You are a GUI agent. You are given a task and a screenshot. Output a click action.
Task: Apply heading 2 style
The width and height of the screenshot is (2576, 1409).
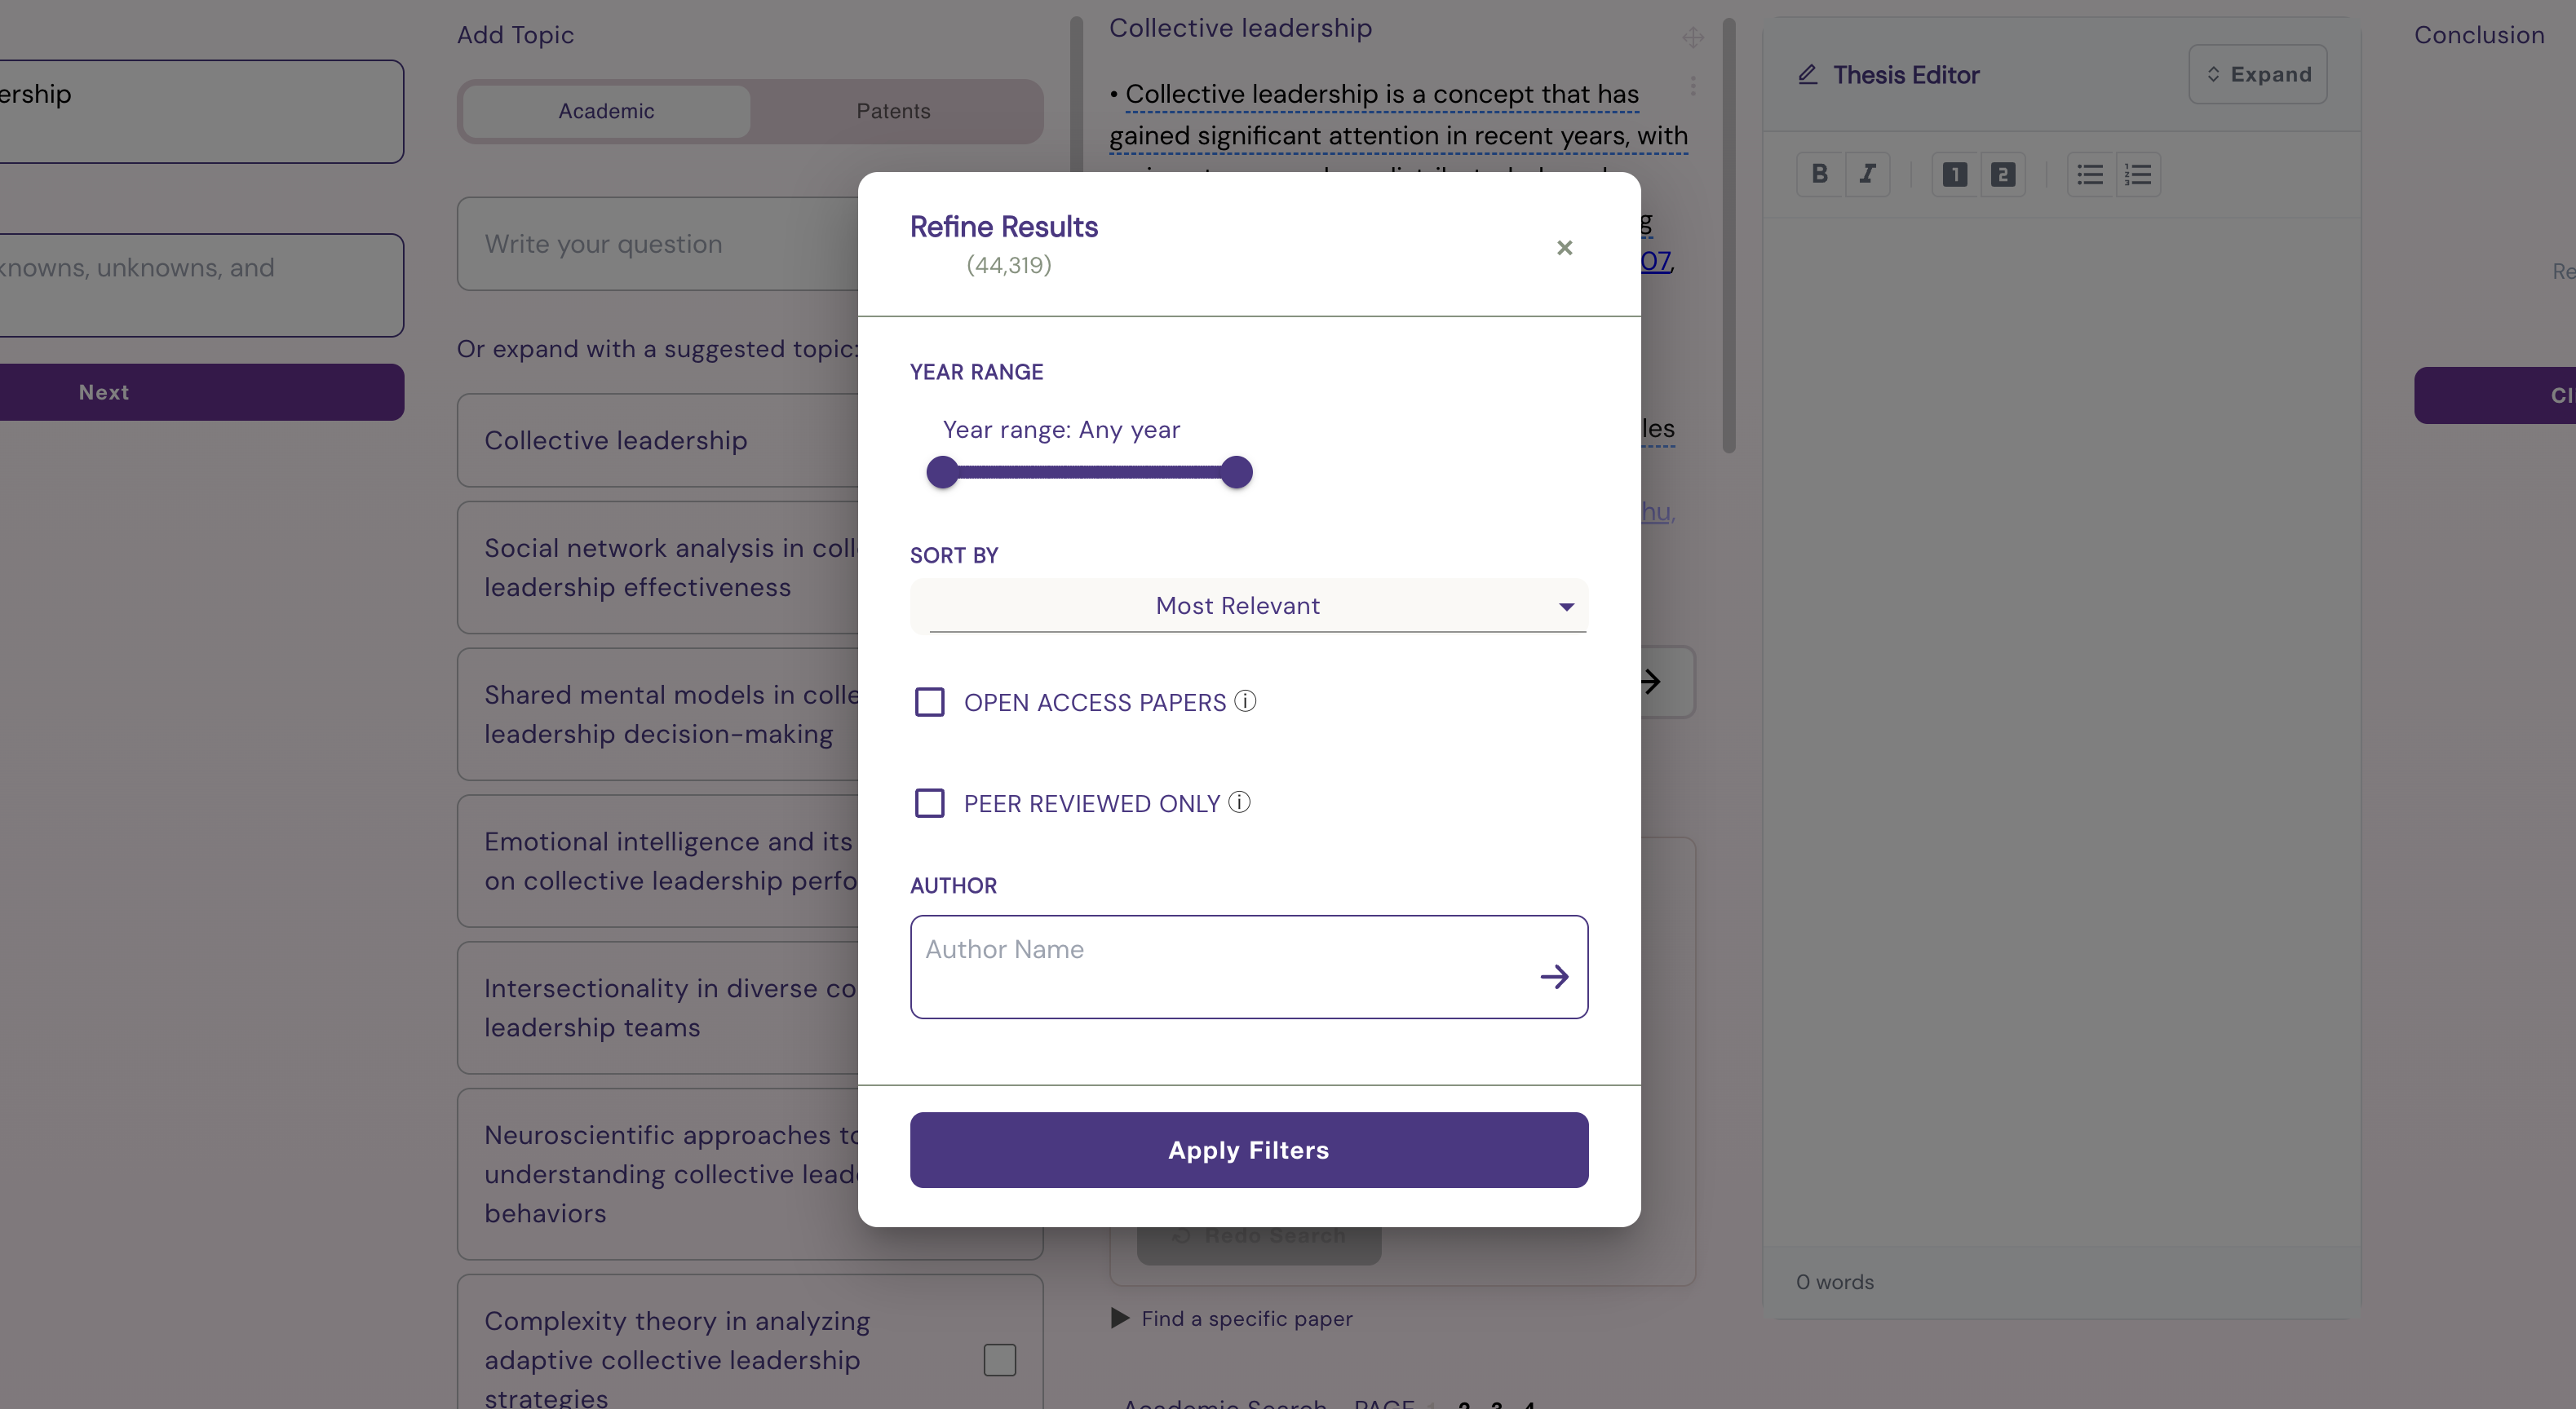click(2002, 174)
